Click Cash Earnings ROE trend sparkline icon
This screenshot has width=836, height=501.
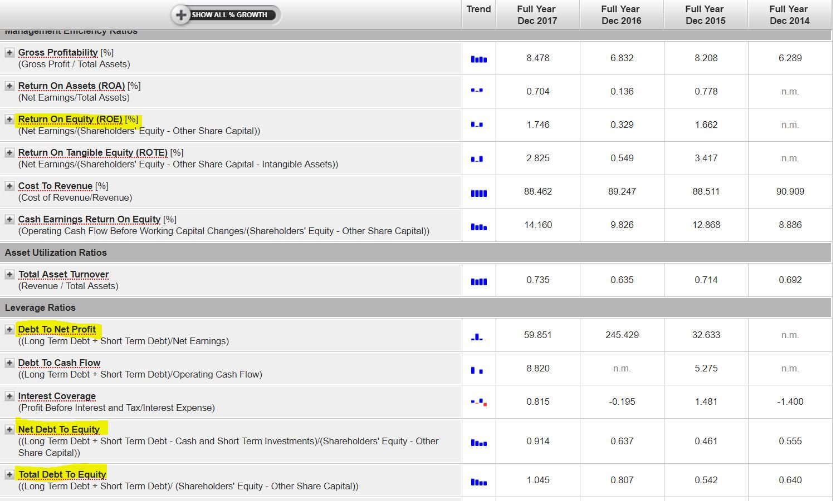(x=478, y=226)
